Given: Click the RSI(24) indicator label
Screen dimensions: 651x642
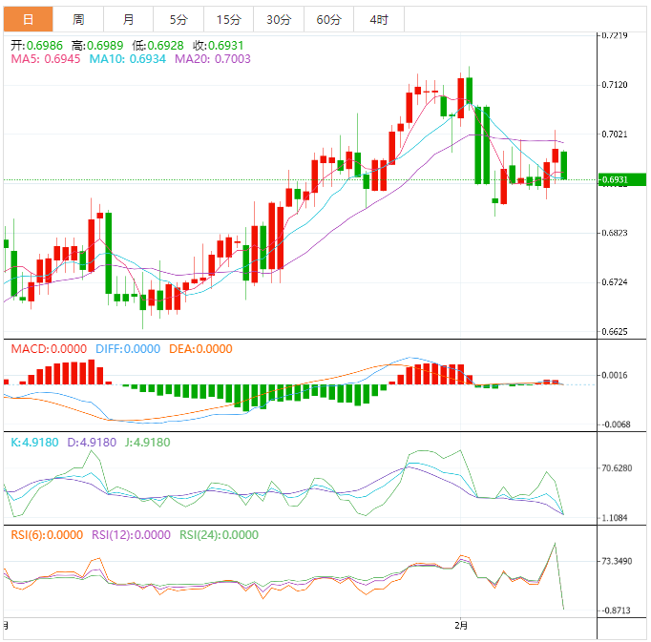Looking at the screenshot, I should tap(219, 535).
